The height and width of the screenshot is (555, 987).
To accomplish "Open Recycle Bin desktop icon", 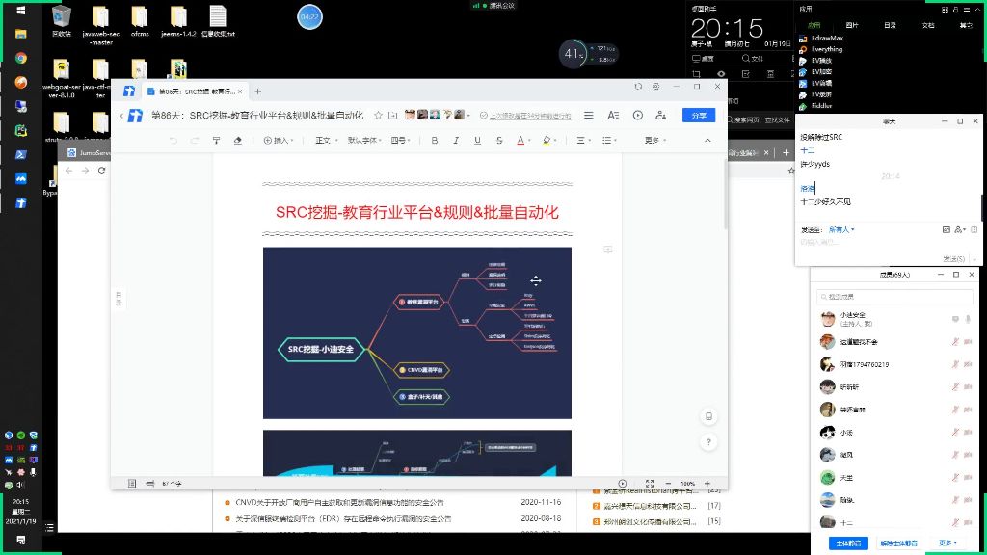I will [x=61, y=21].
